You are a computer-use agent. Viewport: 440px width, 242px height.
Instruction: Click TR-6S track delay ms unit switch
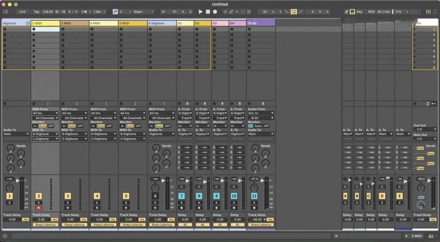270,220
